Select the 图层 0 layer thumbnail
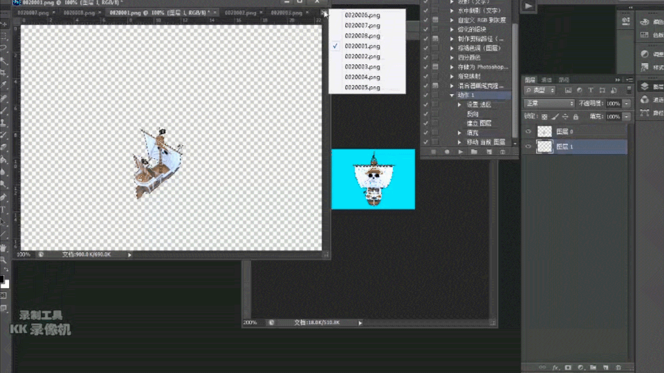The width and height of the screenshot is (664, 373). (x=544, y=131)
